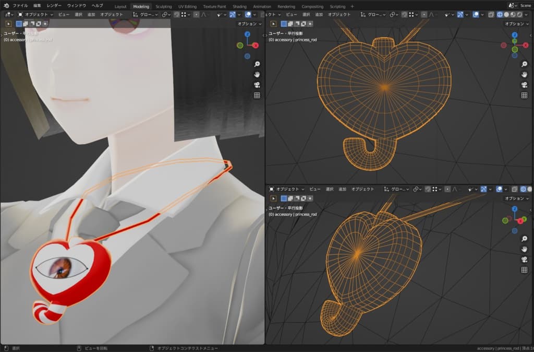Click the red X axis gizmo in left viewport

point(256,45)
